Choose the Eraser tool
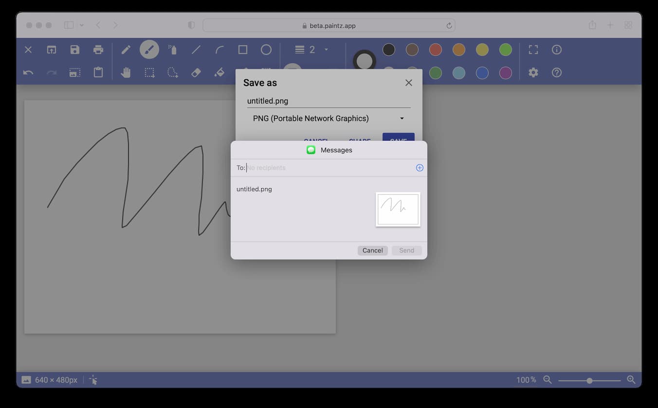 click(196, 72)
